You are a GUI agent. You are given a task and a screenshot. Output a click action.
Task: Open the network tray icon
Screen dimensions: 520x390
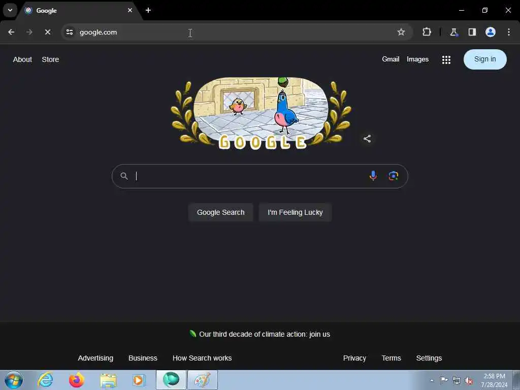coord(457,381)
